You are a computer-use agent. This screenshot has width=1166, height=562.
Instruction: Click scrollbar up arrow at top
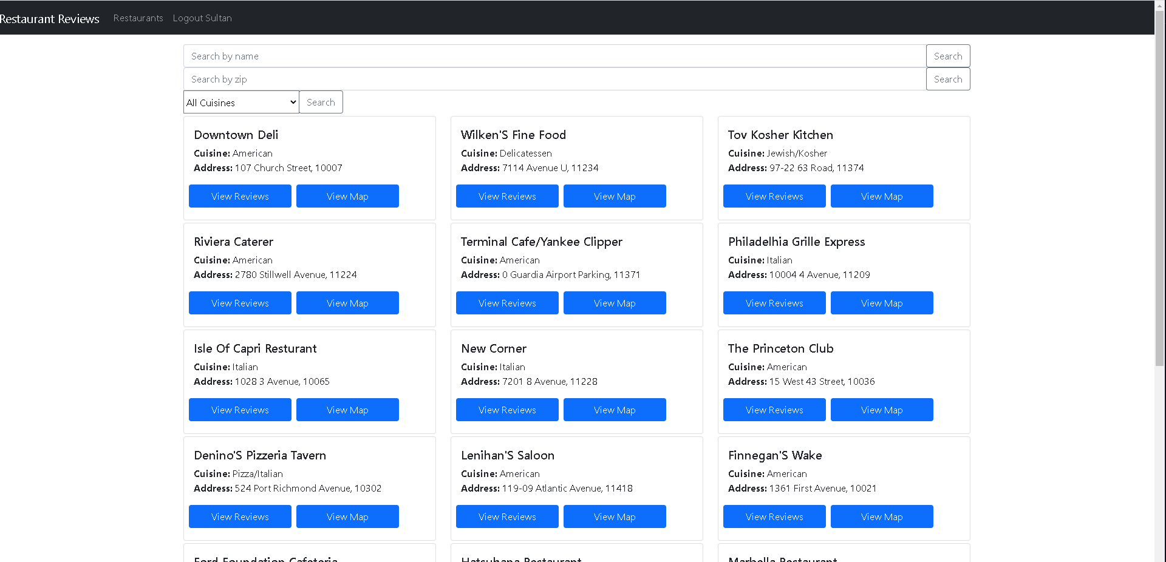[x=1160, y=5]
